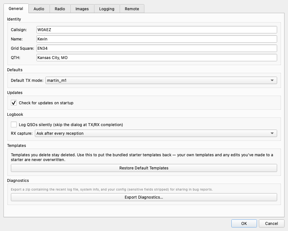This screenshot has width=288, height=231.
Task: Click the Diagnostics section heading
Action: click(x=18, y=181)
